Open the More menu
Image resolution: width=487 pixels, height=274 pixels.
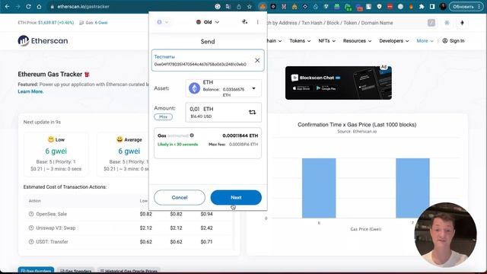(x=425, y=40)
